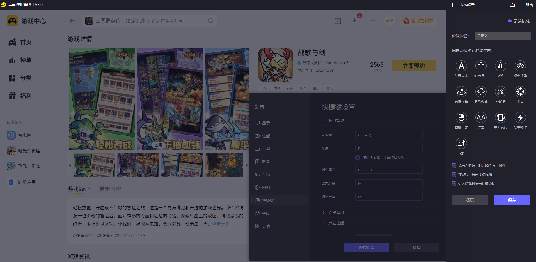Click the 领取福利券 button
Viewport: 536px width, 262px height.
(x=418, y=21)
